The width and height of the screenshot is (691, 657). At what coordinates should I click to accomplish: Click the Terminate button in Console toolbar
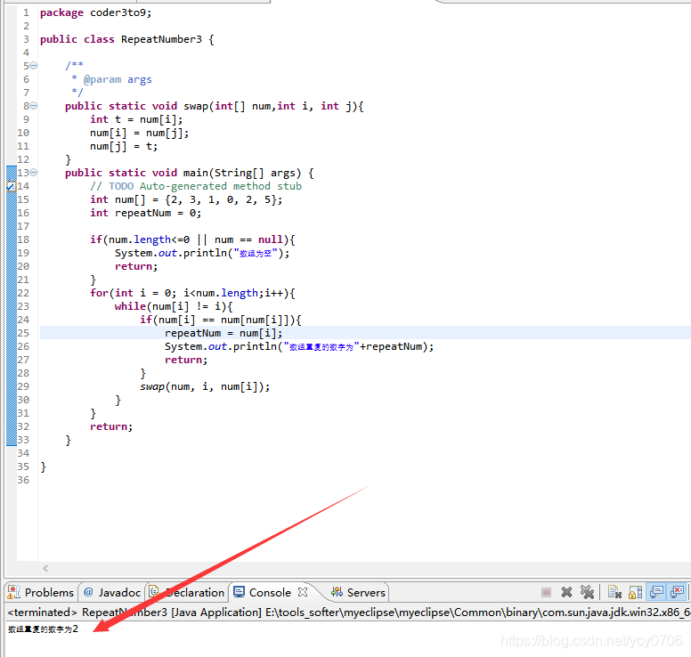(x=546, y=592)
